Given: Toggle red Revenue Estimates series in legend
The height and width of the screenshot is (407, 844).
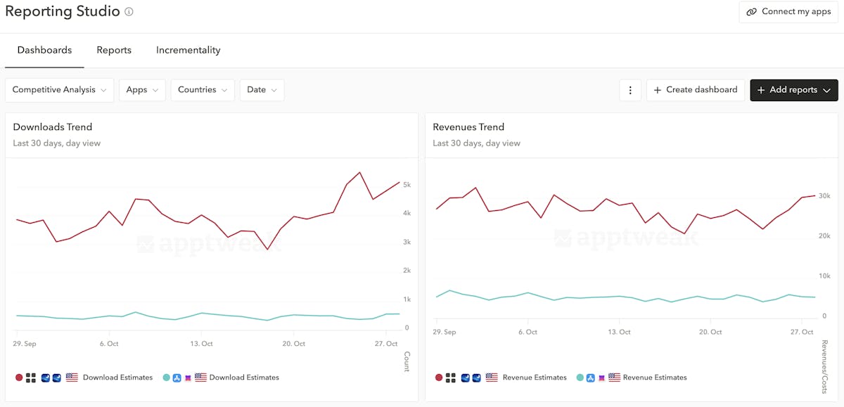Looking at the screenshot, I should point(535,377).
